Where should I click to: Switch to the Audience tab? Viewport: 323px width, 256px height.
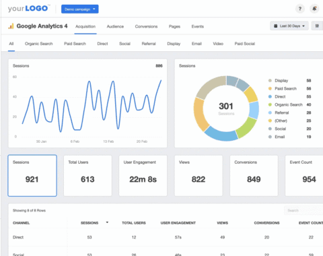pyautogui.click(x=115, y=26)
